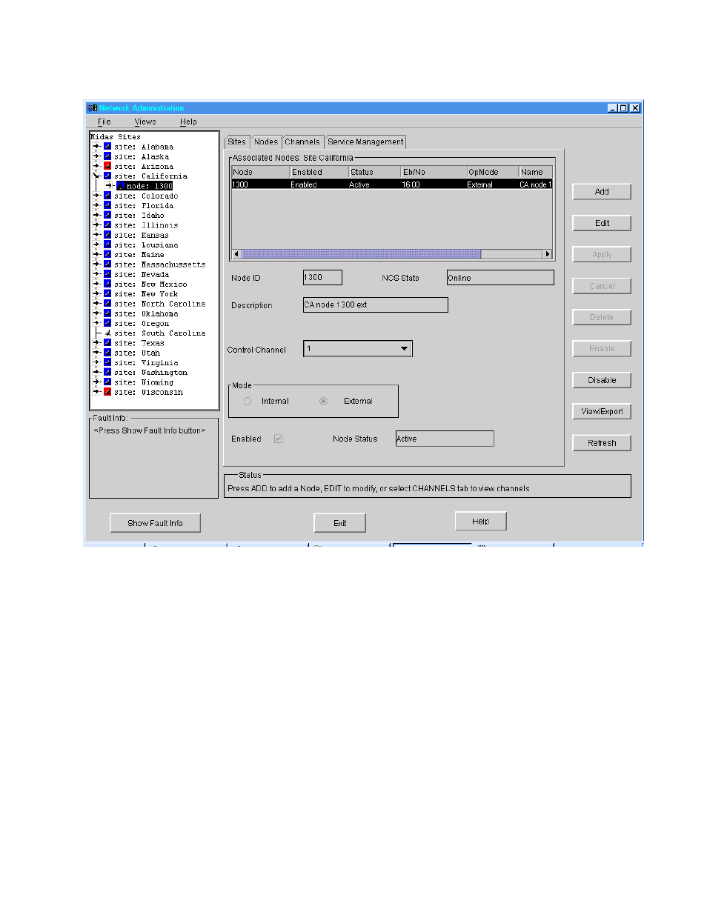Click the New Mexico site icon
The width and height of the screenshot is (707, 915).
pyautogui.click(x=107, y=284)
